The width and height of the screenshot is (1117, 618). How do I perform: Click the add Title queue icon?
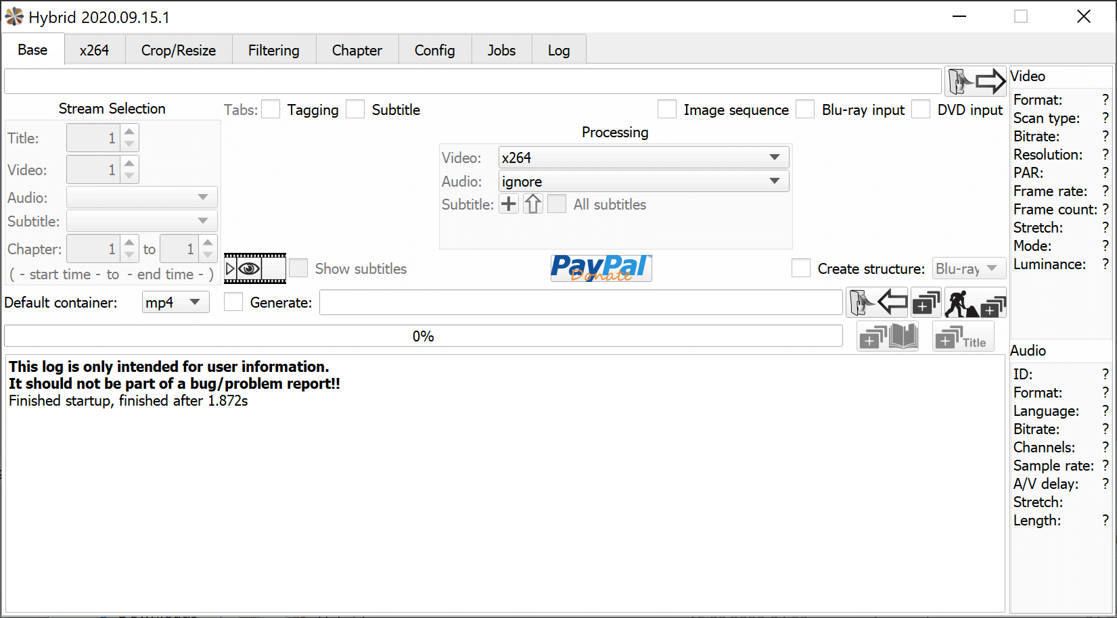point(963,336)
